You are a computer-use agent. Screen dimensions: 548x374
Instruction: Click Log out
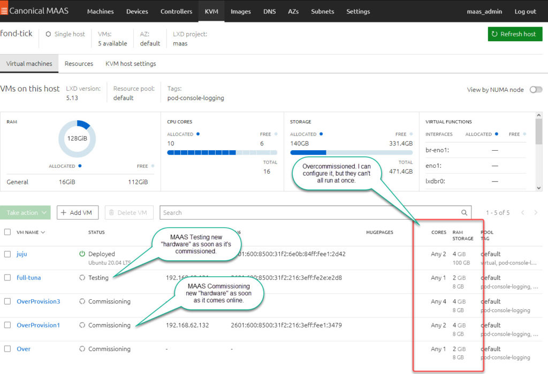point(525,11)
